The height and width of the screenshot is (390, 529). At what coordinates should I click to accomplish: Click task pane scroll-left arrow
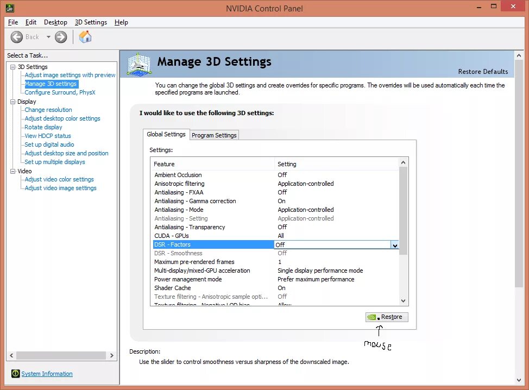click(x=11, y=356)
